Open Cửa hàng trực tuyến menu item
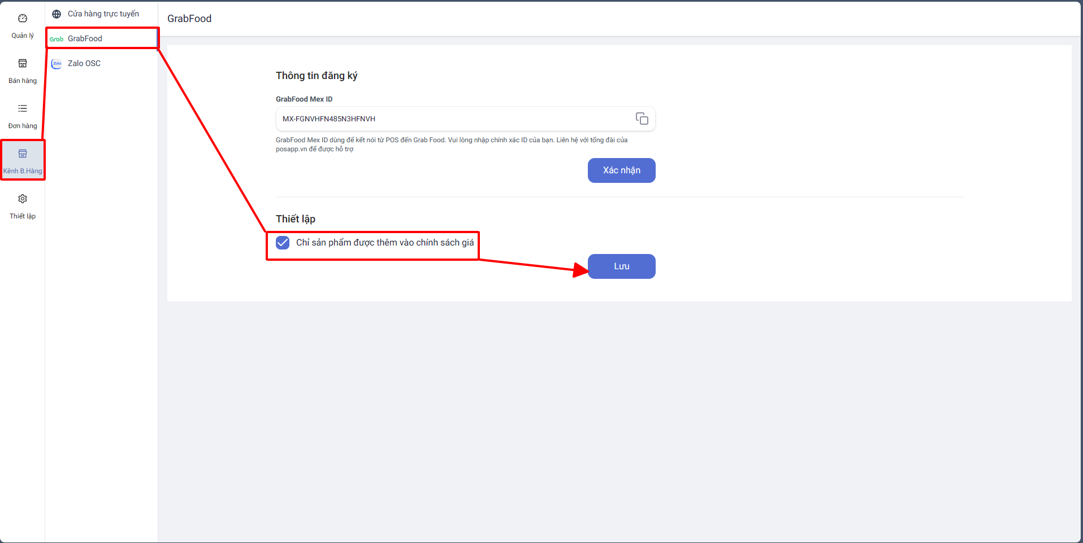The width and height of the screenshot is (1083, 543). coord(103,14)
